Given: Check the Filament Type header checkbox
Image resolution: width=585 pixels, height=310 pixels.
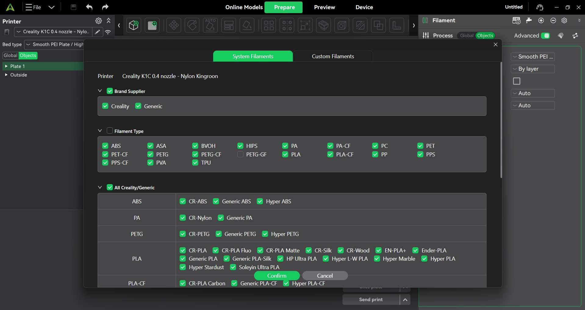Looking at the screenshot, I should [110, 130].
